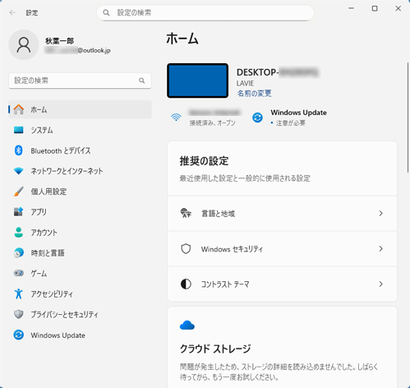Click the 時刻と言語 globe clock icon
This screenshot has width=410, height=388.
click(19, 252)
